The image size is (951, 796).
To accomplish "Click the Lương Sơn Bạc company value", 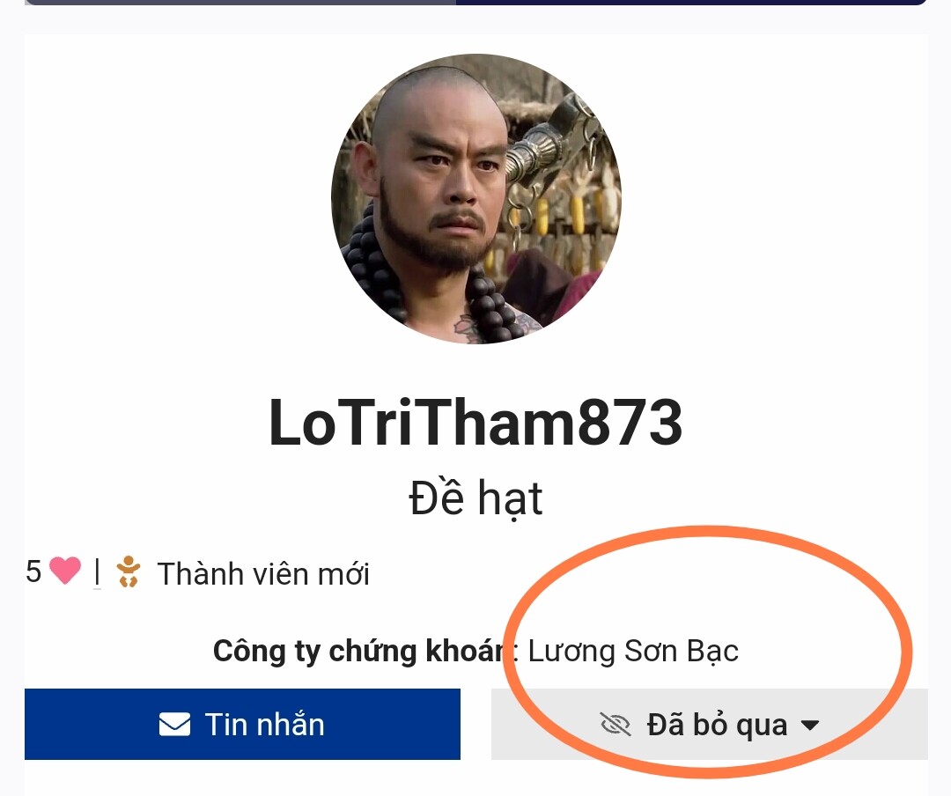I will click(633, 651).
